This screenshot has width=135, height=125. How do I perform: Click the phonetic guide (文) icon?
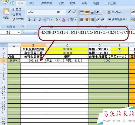point(72,20)
